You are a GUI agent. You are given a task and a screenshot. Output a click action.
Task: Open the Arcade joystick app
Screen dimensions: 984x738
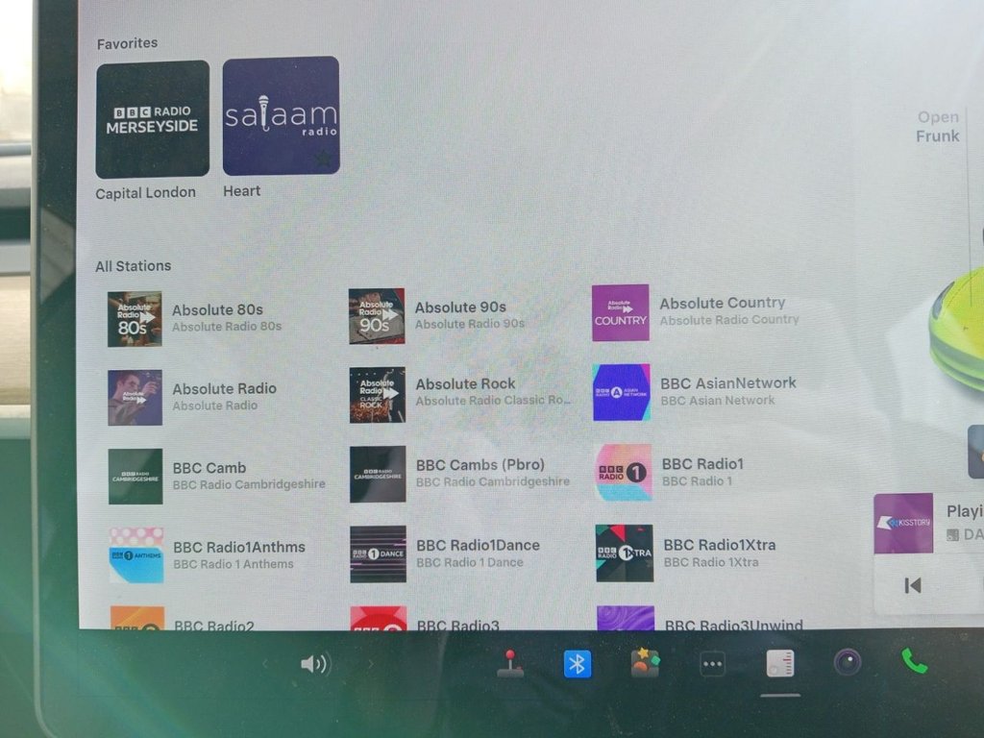[510, 663]
